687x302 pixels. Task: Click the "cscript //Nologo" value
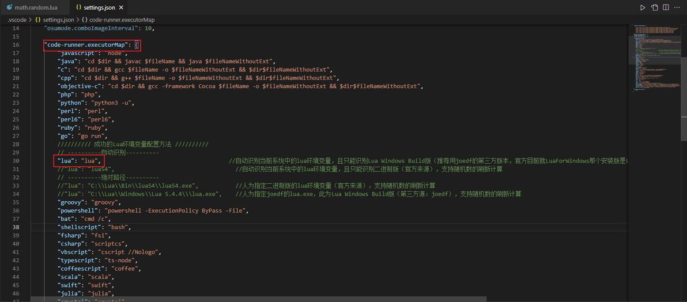click(127, 252)
